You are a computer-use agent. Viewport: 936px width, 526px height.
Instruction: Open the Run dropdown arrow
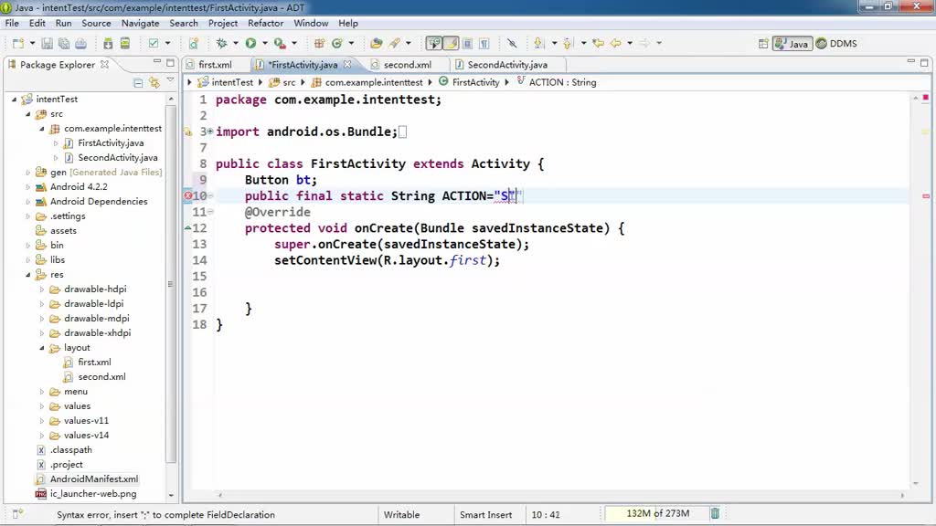(265, 44)
